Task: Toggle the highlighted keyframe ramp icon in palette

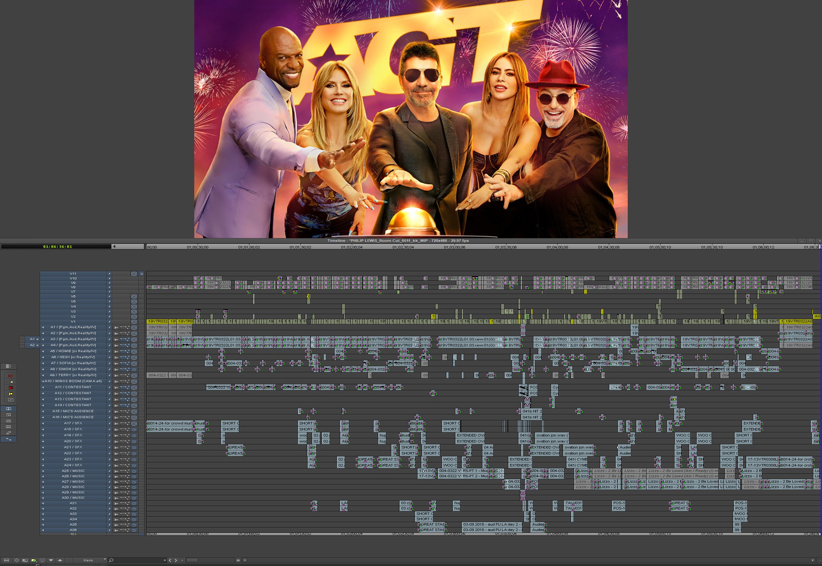Action: [9, 439]
